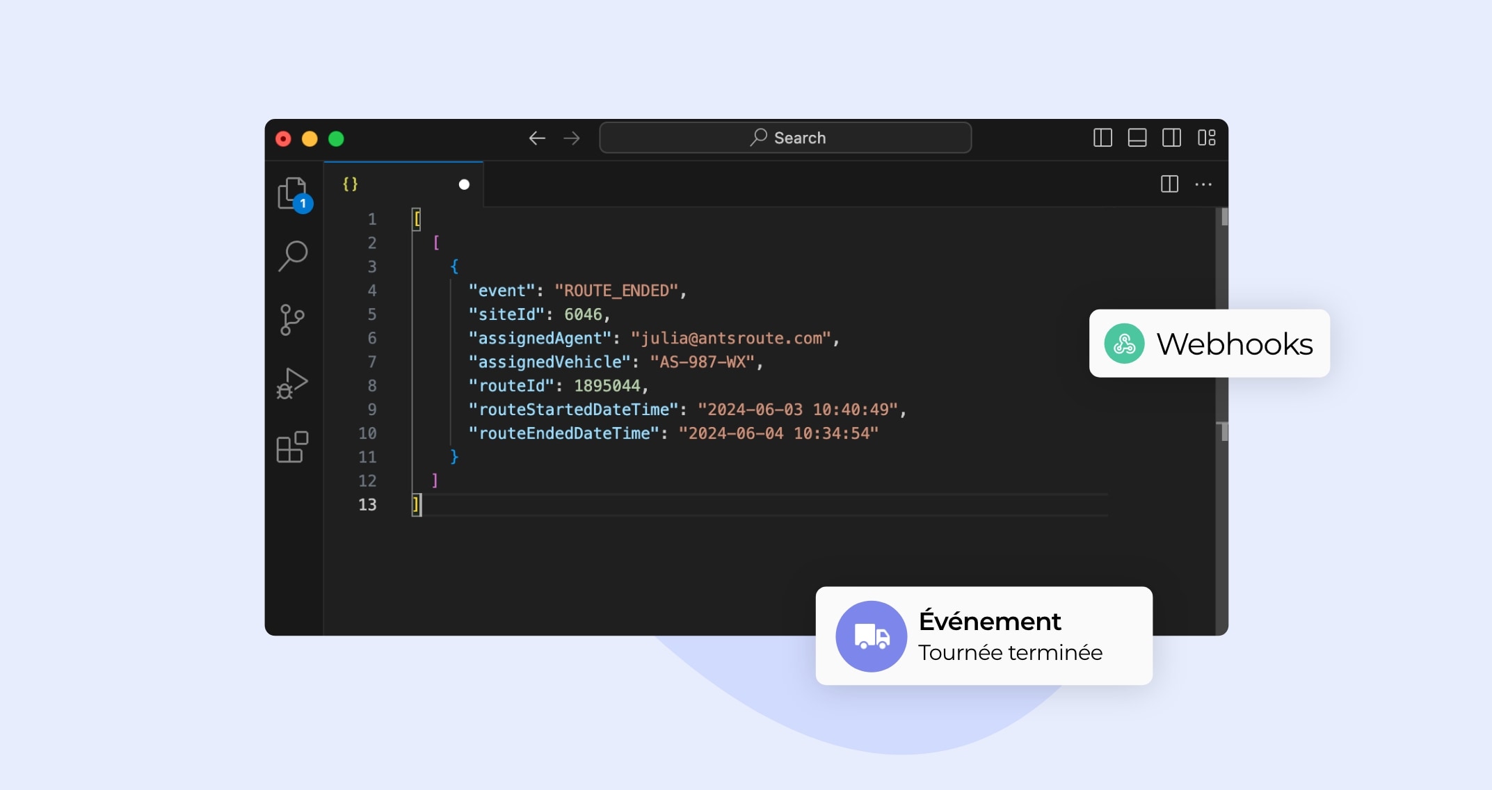
Task: Go forward with right arrow
Action: click(572, 138)
